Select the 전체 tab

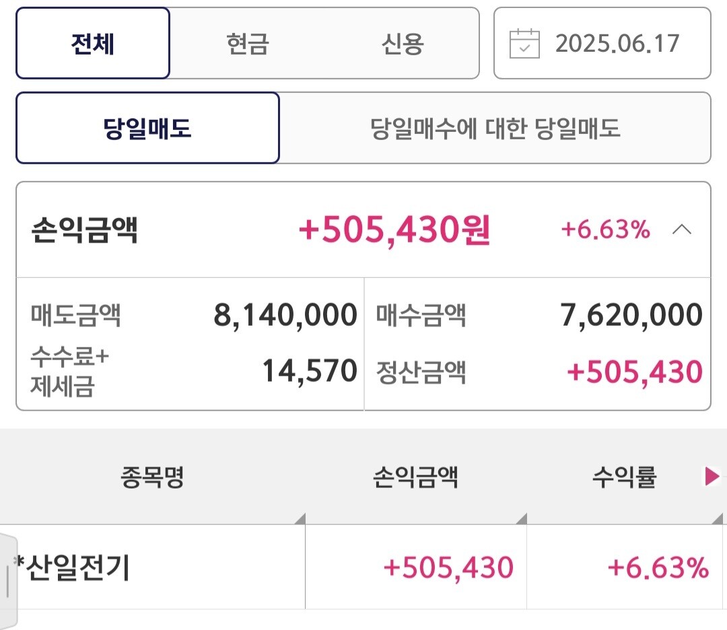[x=93, y=44]
